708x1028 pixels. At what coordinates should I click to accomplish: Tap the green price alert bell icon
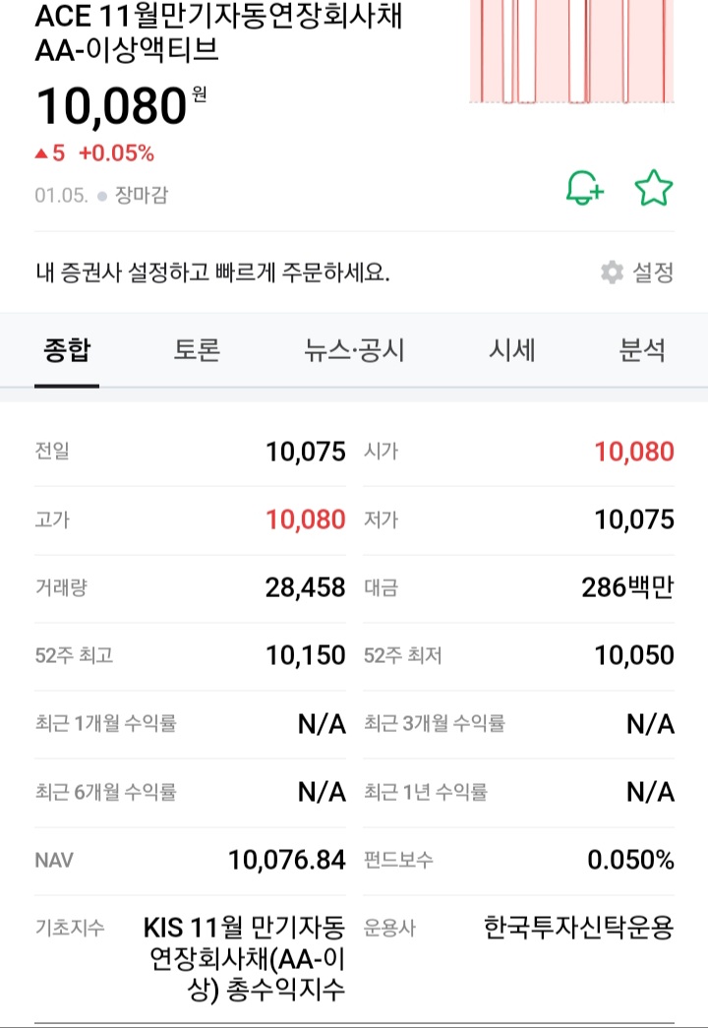click(585, 188)
